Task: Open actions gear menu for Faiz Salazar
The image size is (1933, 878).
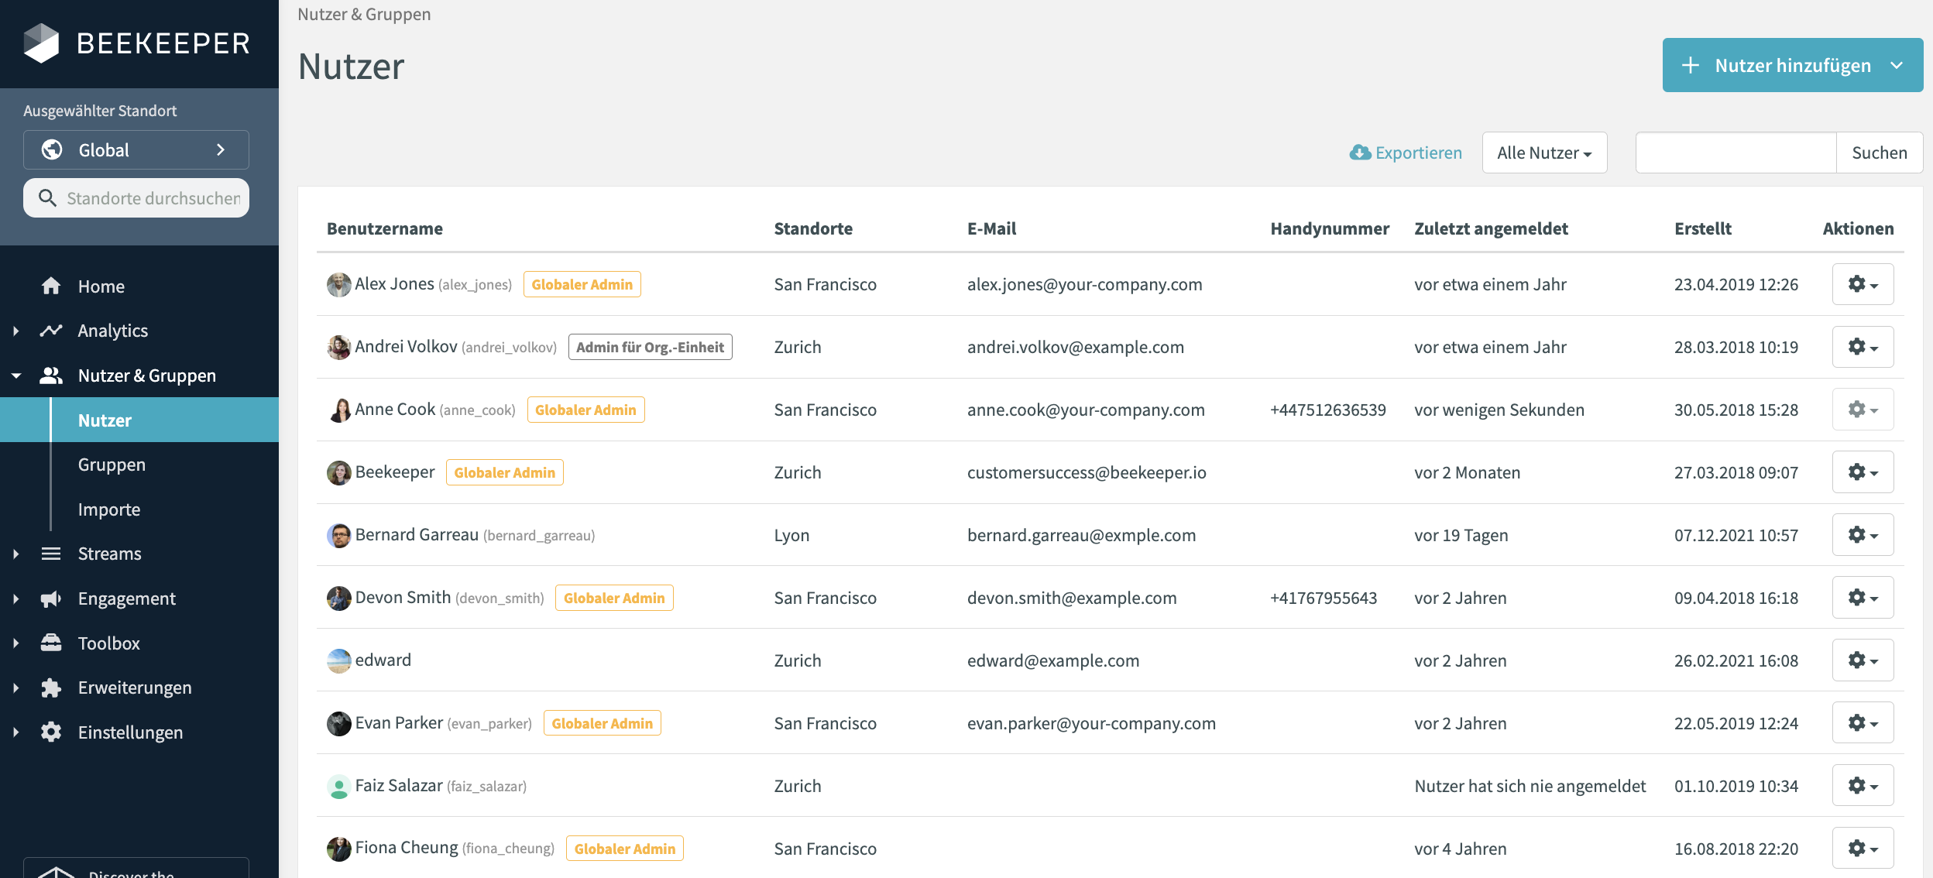Action: point(1863,785)
